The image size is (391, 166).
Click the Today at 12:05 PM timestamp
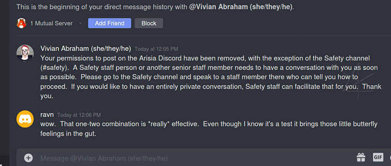pyautogui.click(x=156, y=49)
